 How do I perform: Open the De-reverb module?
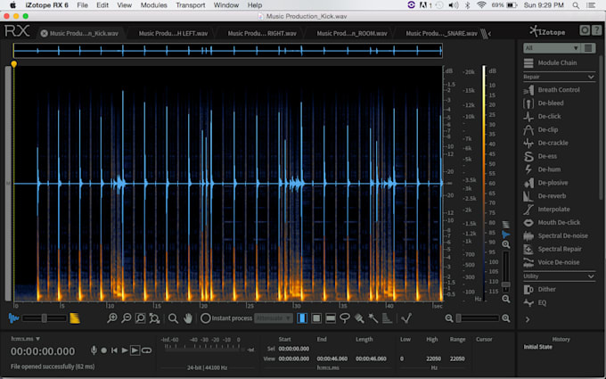click(x=545, y=195)
